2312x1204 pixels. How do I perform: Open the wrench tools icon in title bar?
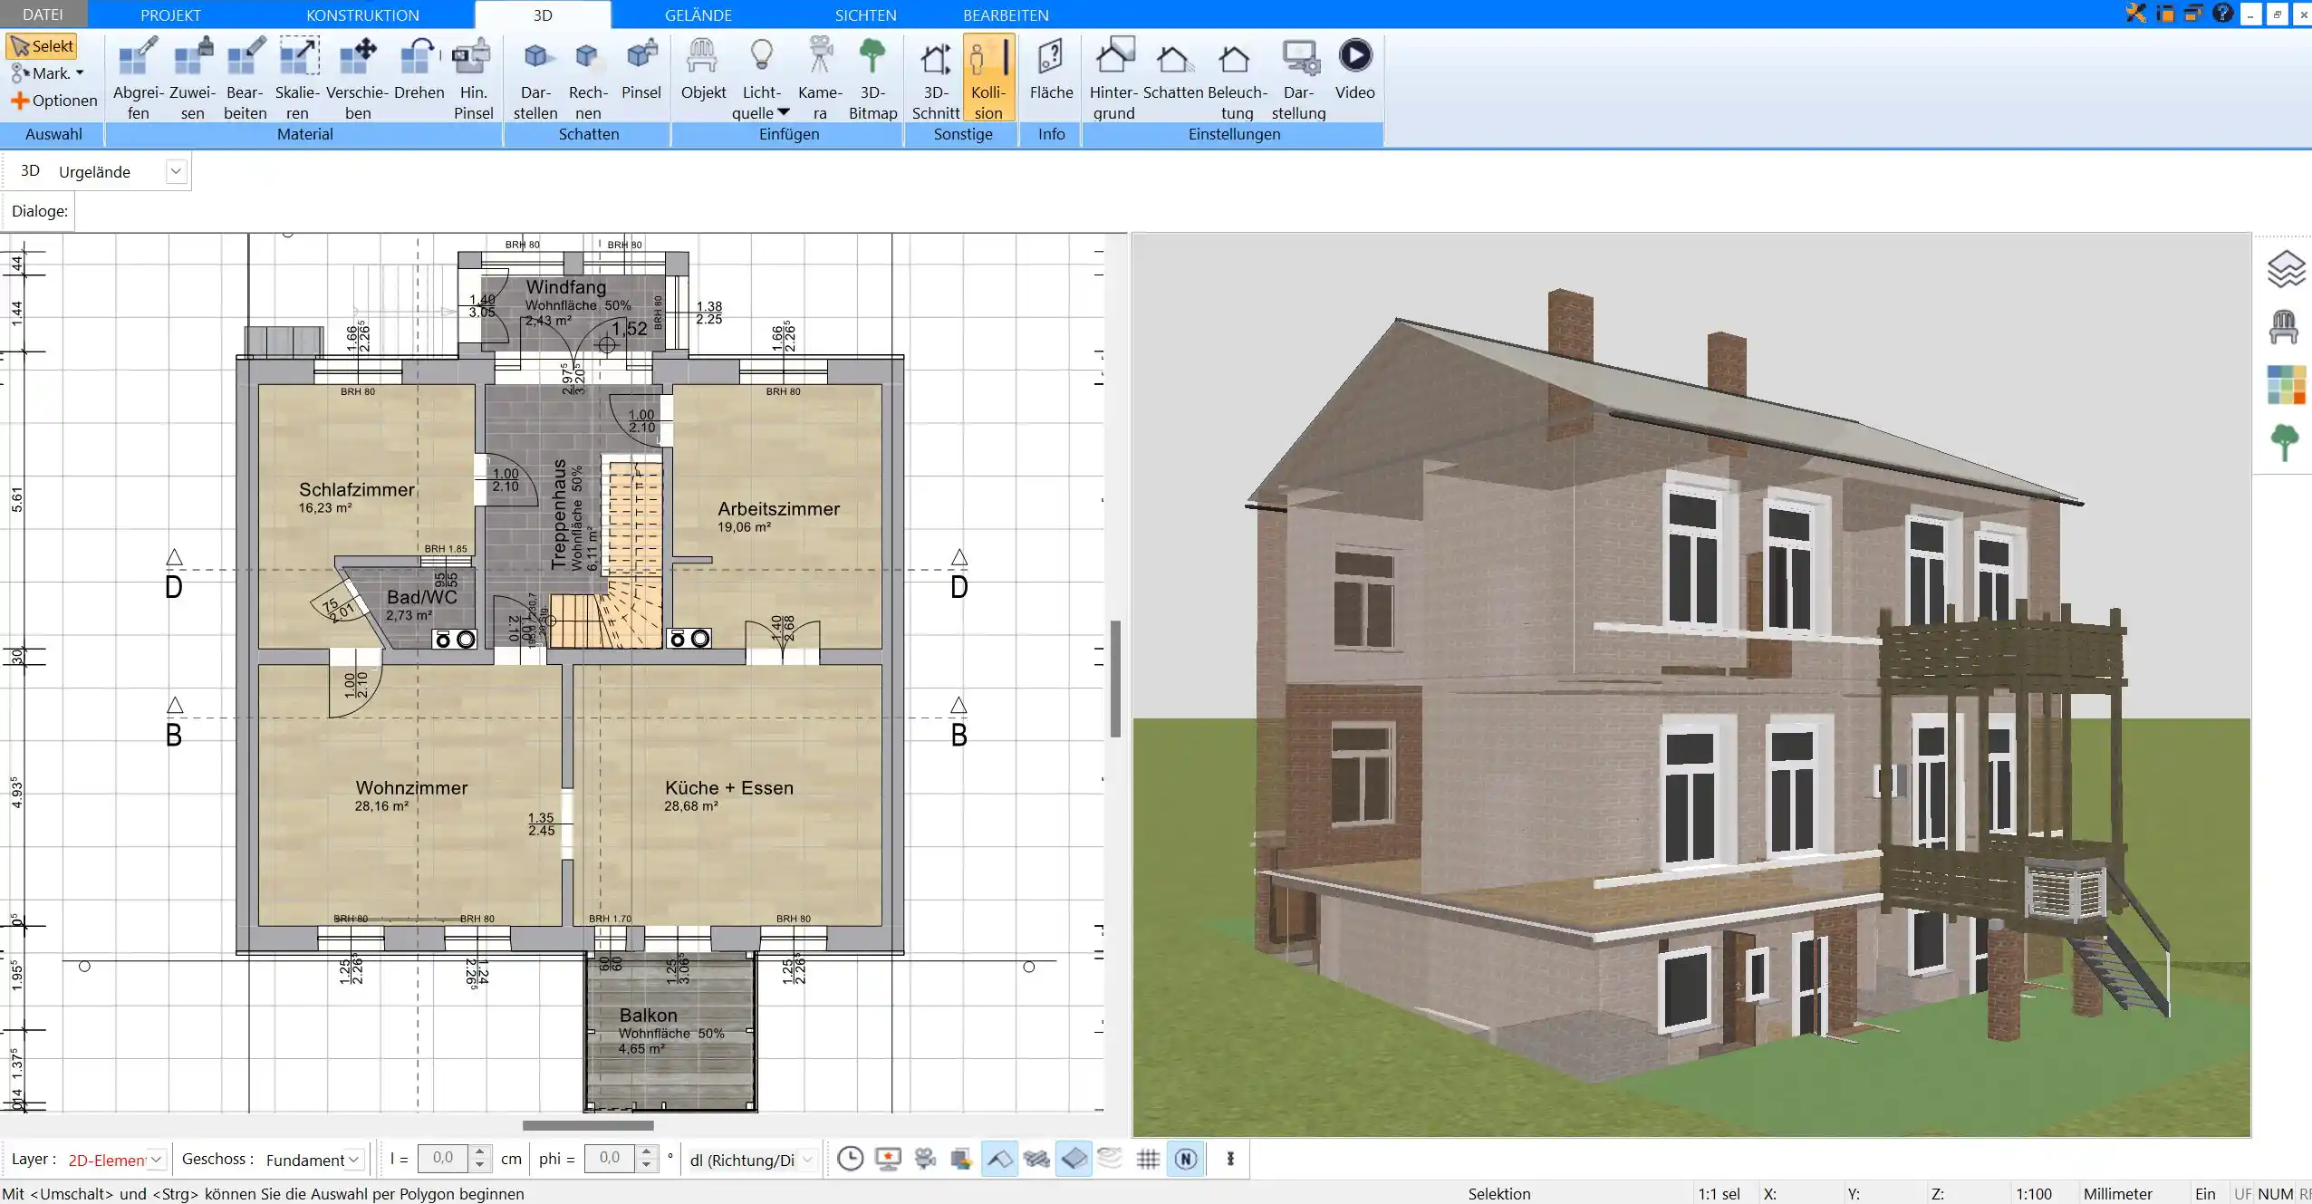(x=2135, y=14)
